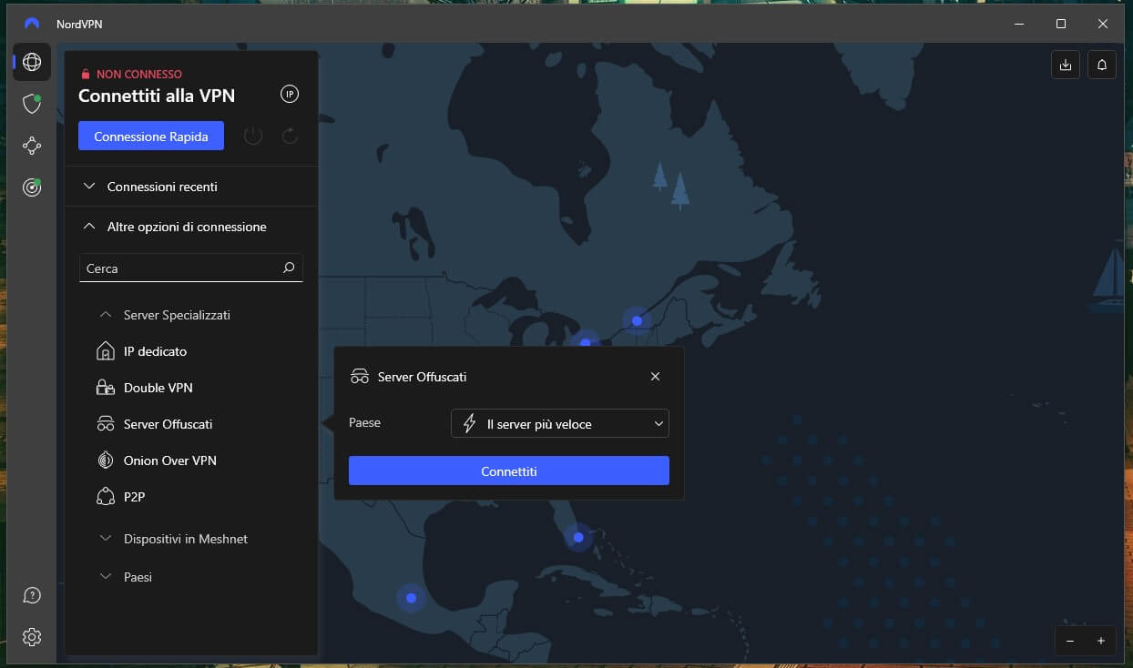Click the NON CONNESSO status text

(x=139, y=75)
